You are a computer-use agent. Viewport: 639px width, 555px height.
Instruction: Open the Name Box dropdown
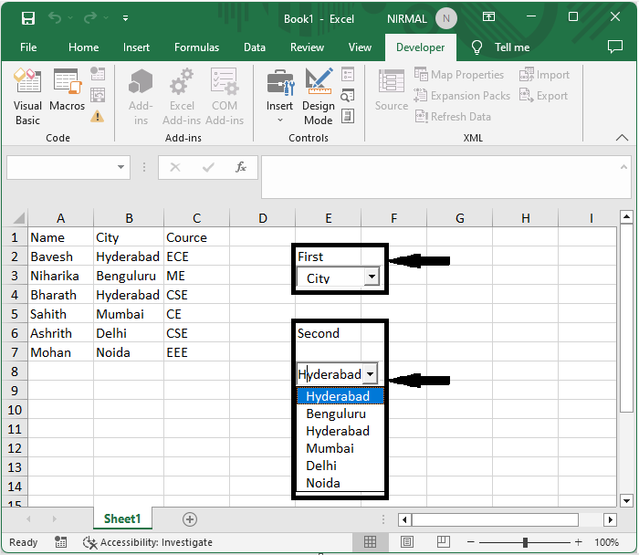(120, 167)
